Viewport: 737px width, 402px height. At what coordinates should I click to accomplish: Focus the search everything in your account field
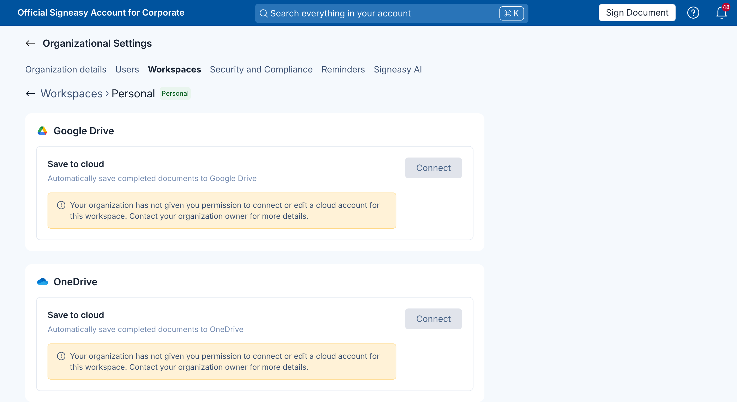click(391, 13)
